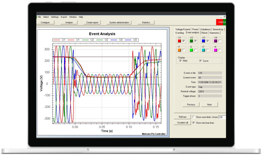Image resolution: width=262 pixels, height=155 pixels.
Task: Click the ReDraw button
Action: [182, 117]
